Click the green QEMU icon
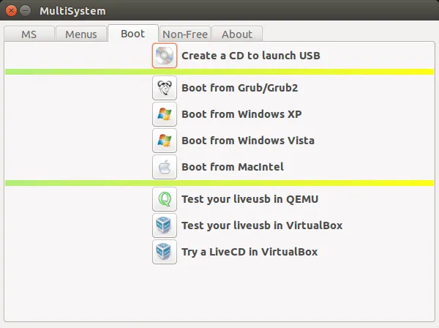 [x=165, y=199]
